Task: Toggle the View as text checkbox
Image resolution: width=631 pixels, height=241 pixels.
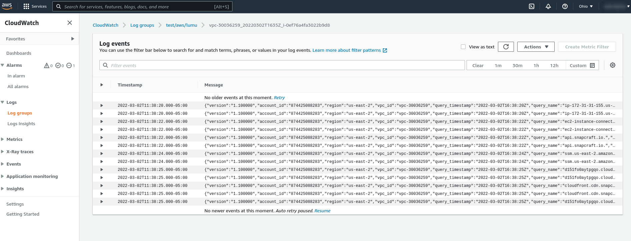Action: pos(463,47)
